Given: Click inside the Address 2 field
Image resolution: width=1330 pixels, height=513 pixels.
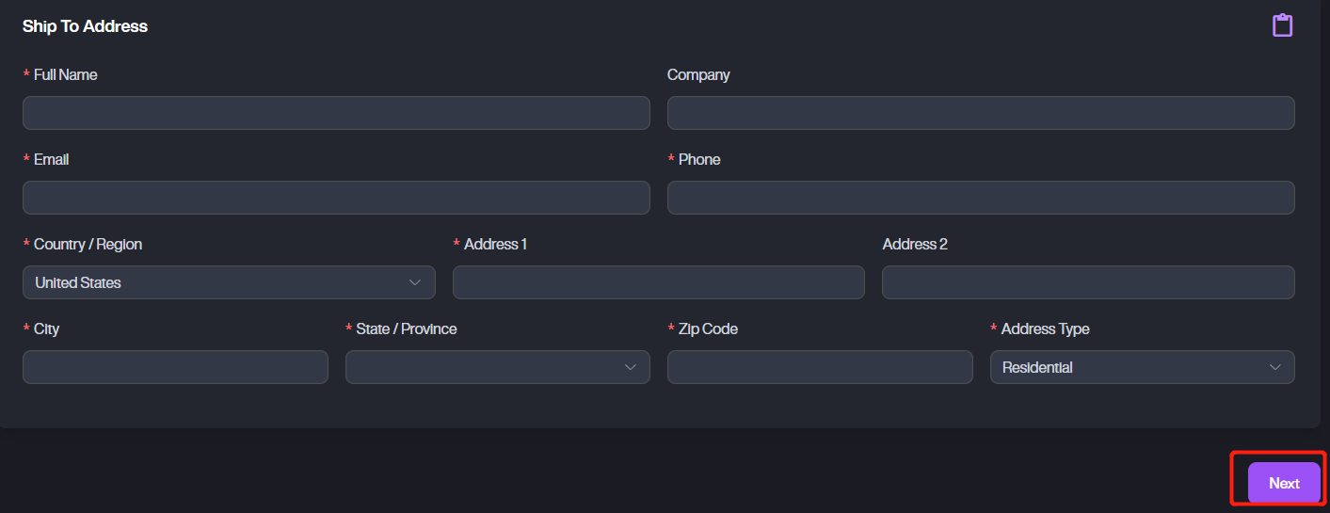Looking at the screenshot, I should (1088, 282).
